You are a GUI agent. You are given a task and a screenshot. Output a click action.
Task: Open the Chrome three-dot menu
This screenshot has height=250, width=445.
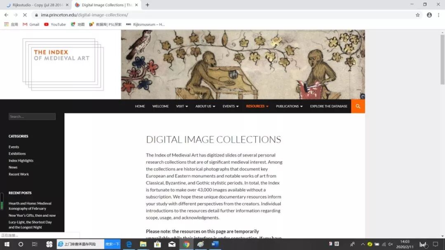coord(438,15)
